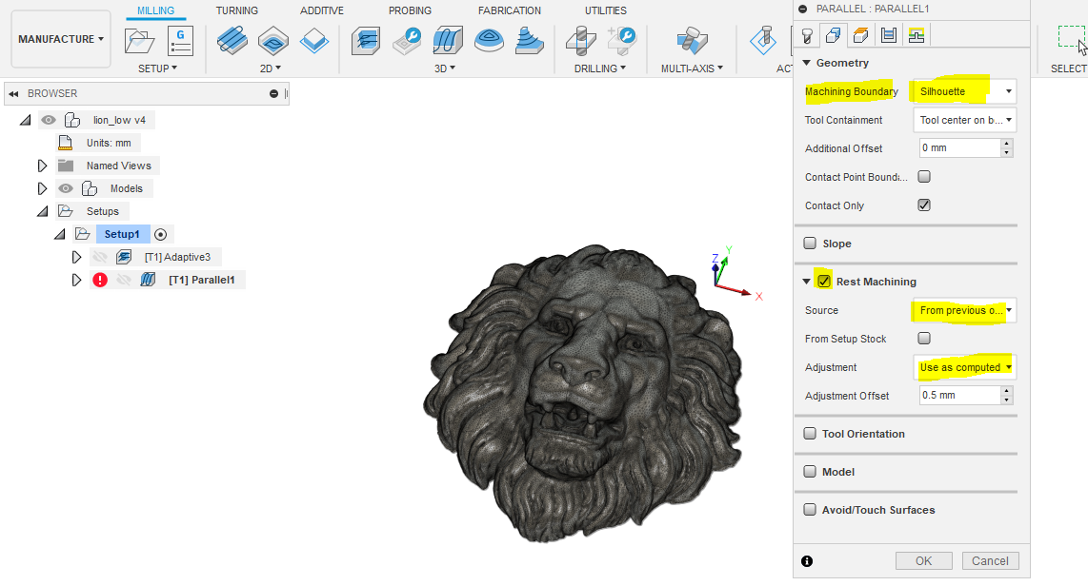Toggle visibility eye for Models

66,188
